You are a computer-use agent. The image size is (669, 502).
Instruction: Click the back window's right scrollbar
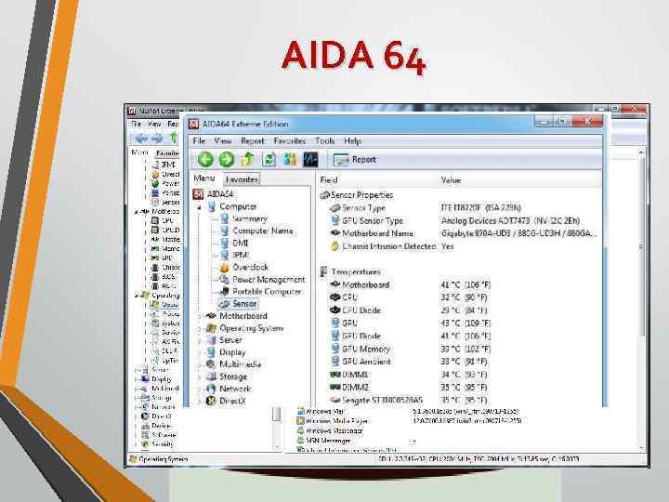[641, 298]
